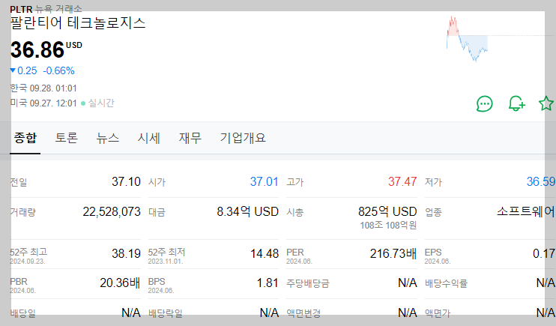Image resolution: width=556 pixels, height=326 pixels.
Task: Open the discussion chat bubble icon
Action: pos(484,104)
